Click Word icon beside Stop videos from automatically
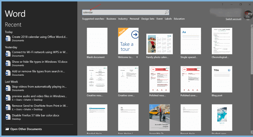The width and height of the screenshot is (253, 137). click(8, 88)
